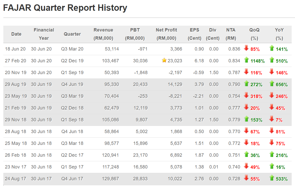
Task: Click red YoY down arrow next to 75%
Action: pyautogui.click(x=272, y=142)
